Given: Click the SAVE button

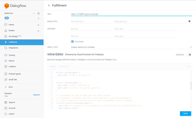Looking at the screenshot, I should (186, 113).
